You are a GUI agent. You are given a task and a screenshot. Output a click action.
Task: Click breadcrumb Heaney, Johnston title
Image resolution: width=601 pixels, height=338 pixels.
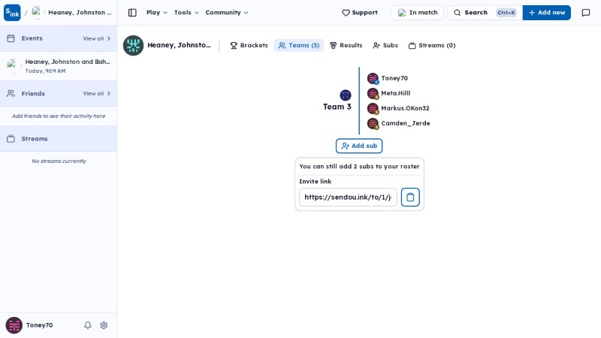tap(80, 12)
